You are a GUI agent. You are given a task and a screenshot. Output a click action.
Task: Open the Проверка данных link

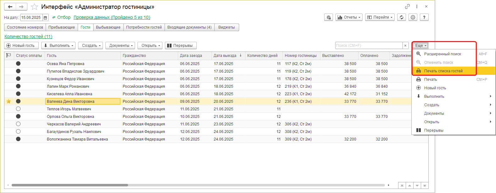click(x=112, y=17)
